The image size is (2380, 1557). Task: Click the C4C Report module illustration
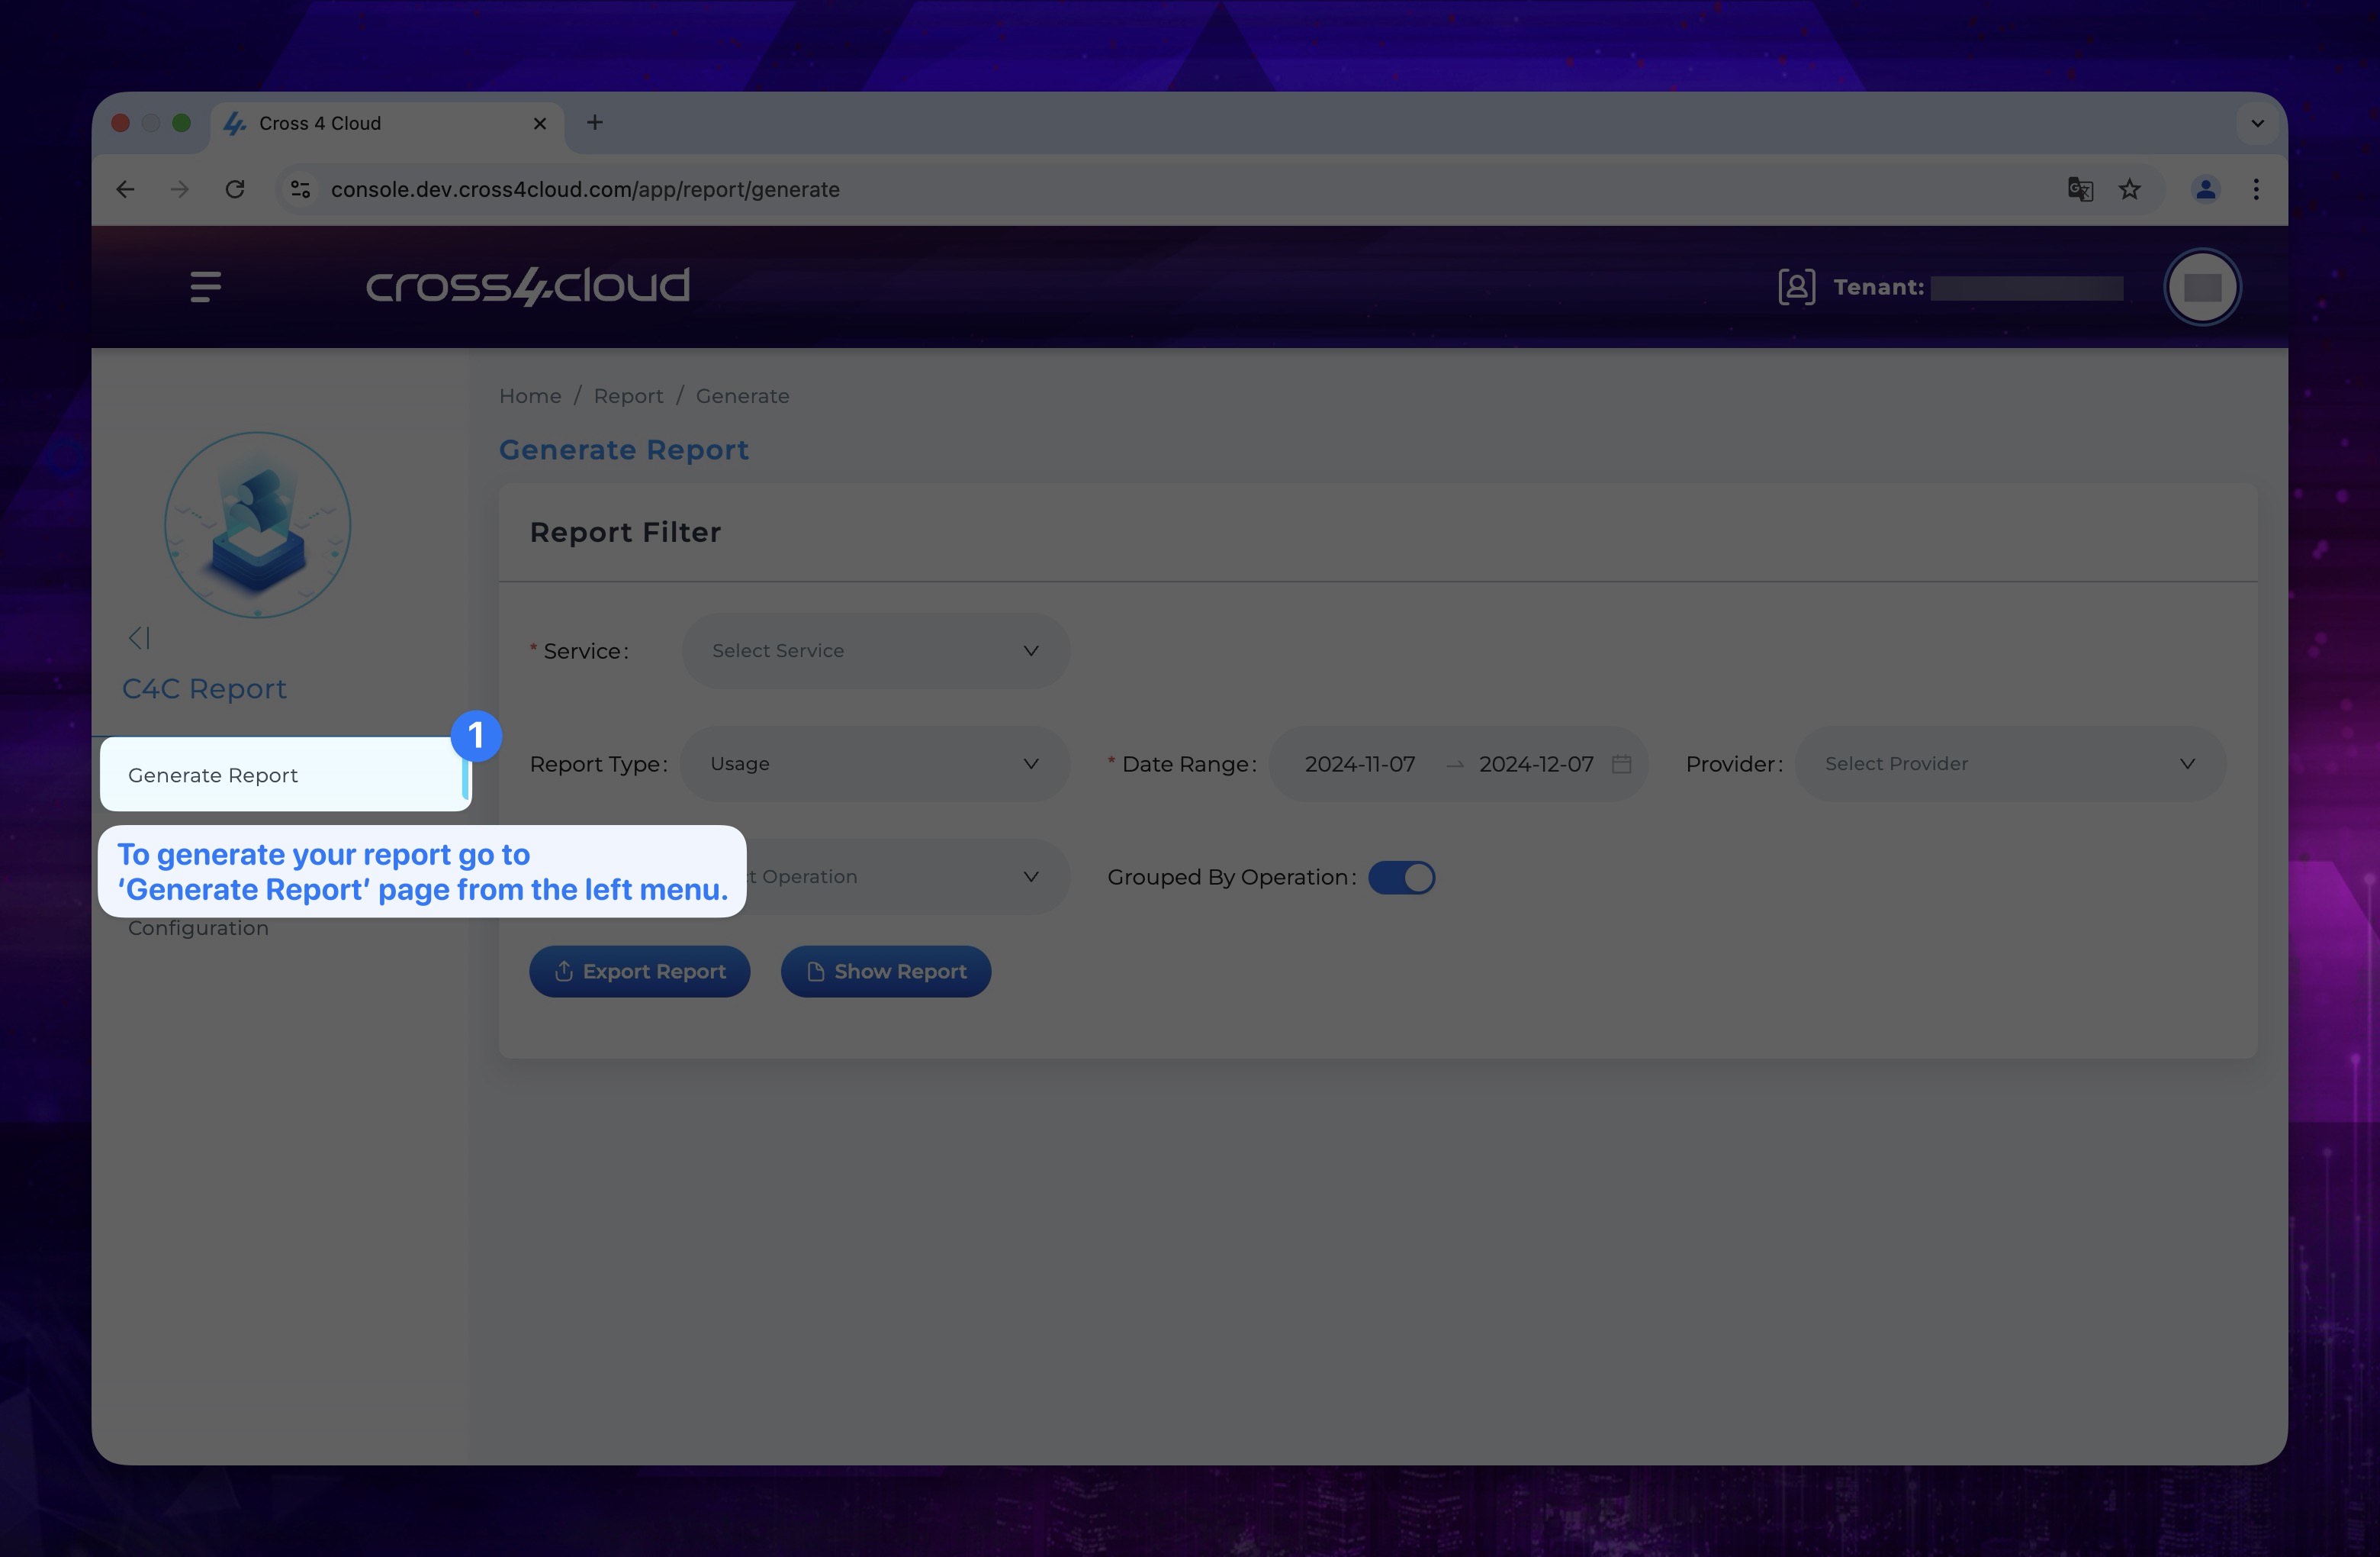(x=258, y=524)
